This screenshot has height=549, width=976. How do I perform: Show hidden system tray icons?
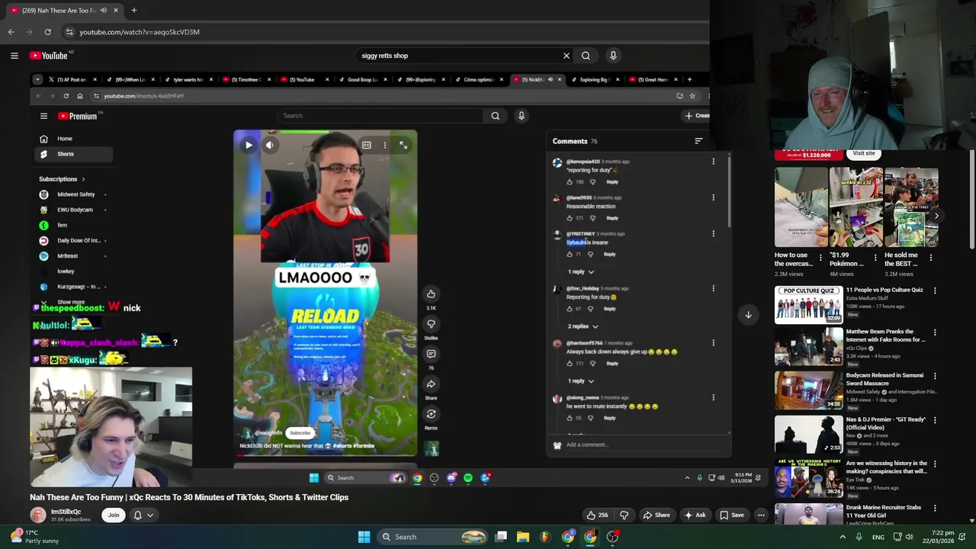(x=843, y=537)
